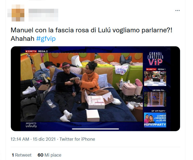Click the red DIRETTA badge for Regia 2
The width and height of the screenshot is (193, 160).
tap(31, 51)
